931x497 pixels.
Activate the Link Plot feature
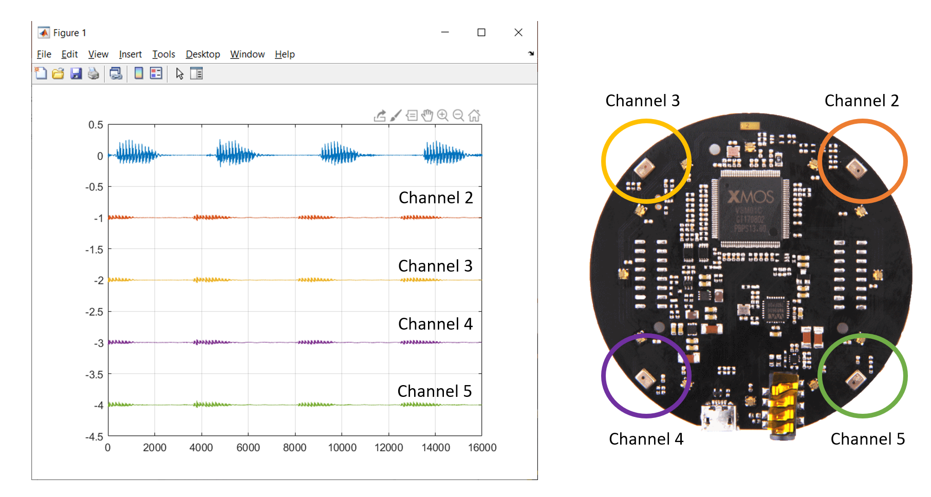point(116,73)
